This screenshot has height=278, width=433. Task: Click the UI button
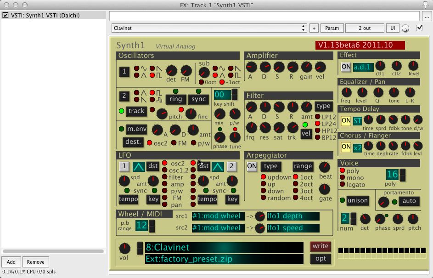[393, 28]
